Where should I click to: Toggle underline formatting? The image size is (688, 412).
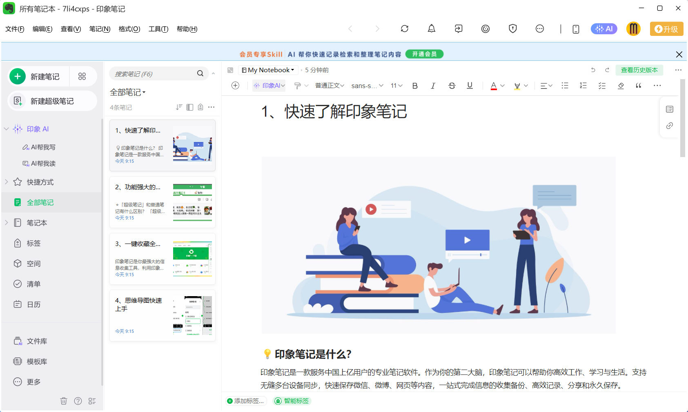[x=470, y=85]
